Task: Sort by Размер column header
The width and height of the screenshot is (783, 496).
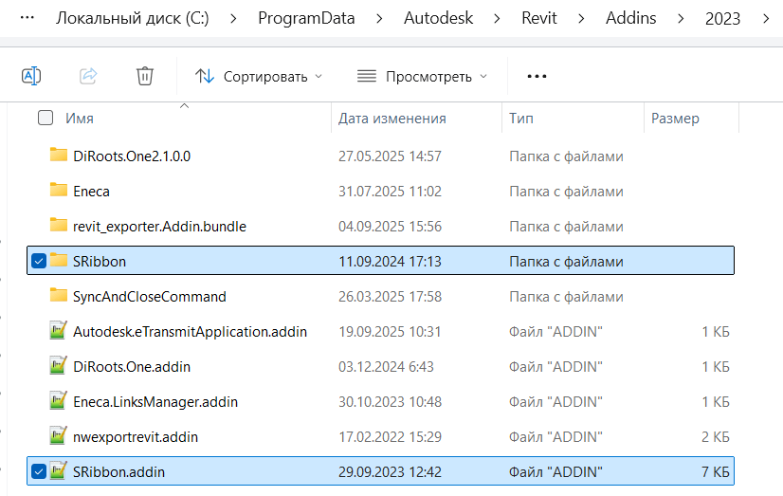Action: point(675,119)
